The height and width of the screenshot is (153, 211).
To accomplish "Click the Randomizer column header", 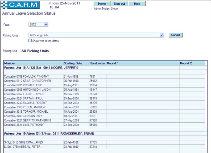I will 97,63.
